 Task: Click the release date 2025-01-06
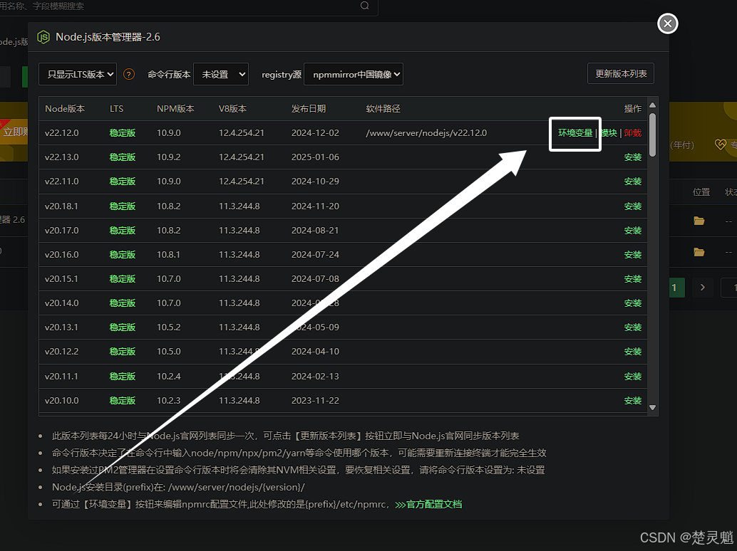315,157
